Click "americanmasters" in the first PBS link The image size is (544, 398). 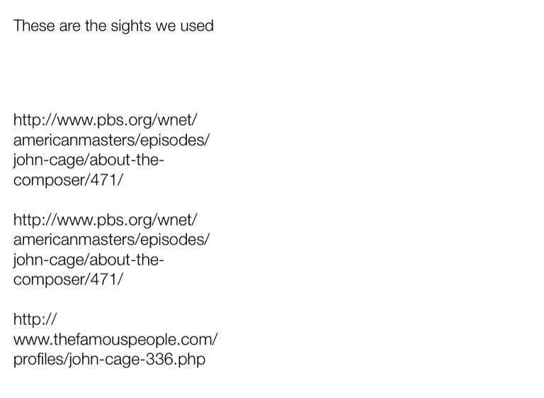(x=67, y=139)
